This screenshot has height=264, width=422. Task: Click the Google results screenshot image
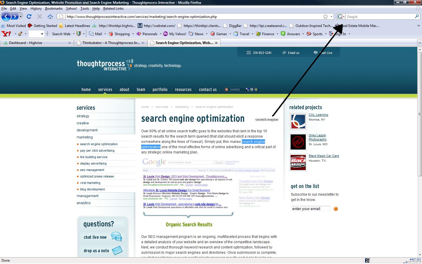[209, 183]
